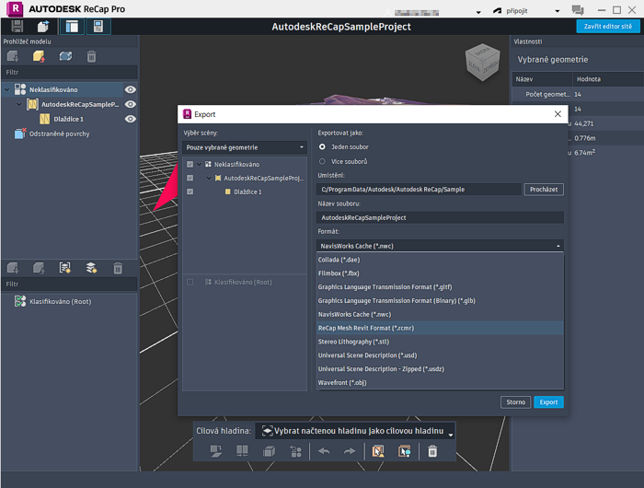Select the Jeden soubor radio button
Viewport: 644px width, 488px height.
pos(322,146)
